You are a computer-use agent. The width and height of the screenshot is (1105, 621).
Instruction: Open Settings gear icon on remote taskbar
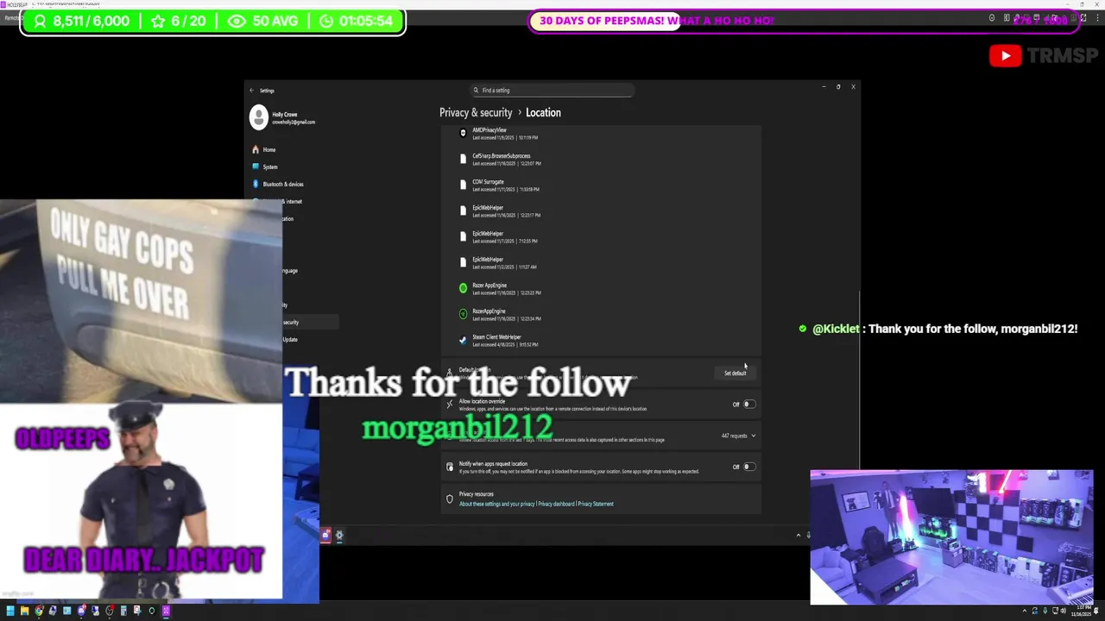[339, 535]
